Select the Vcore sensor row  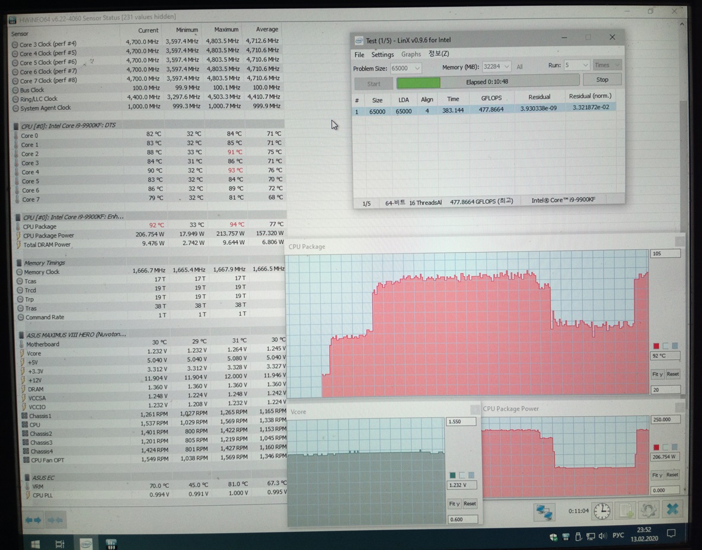tap(152, 353)
